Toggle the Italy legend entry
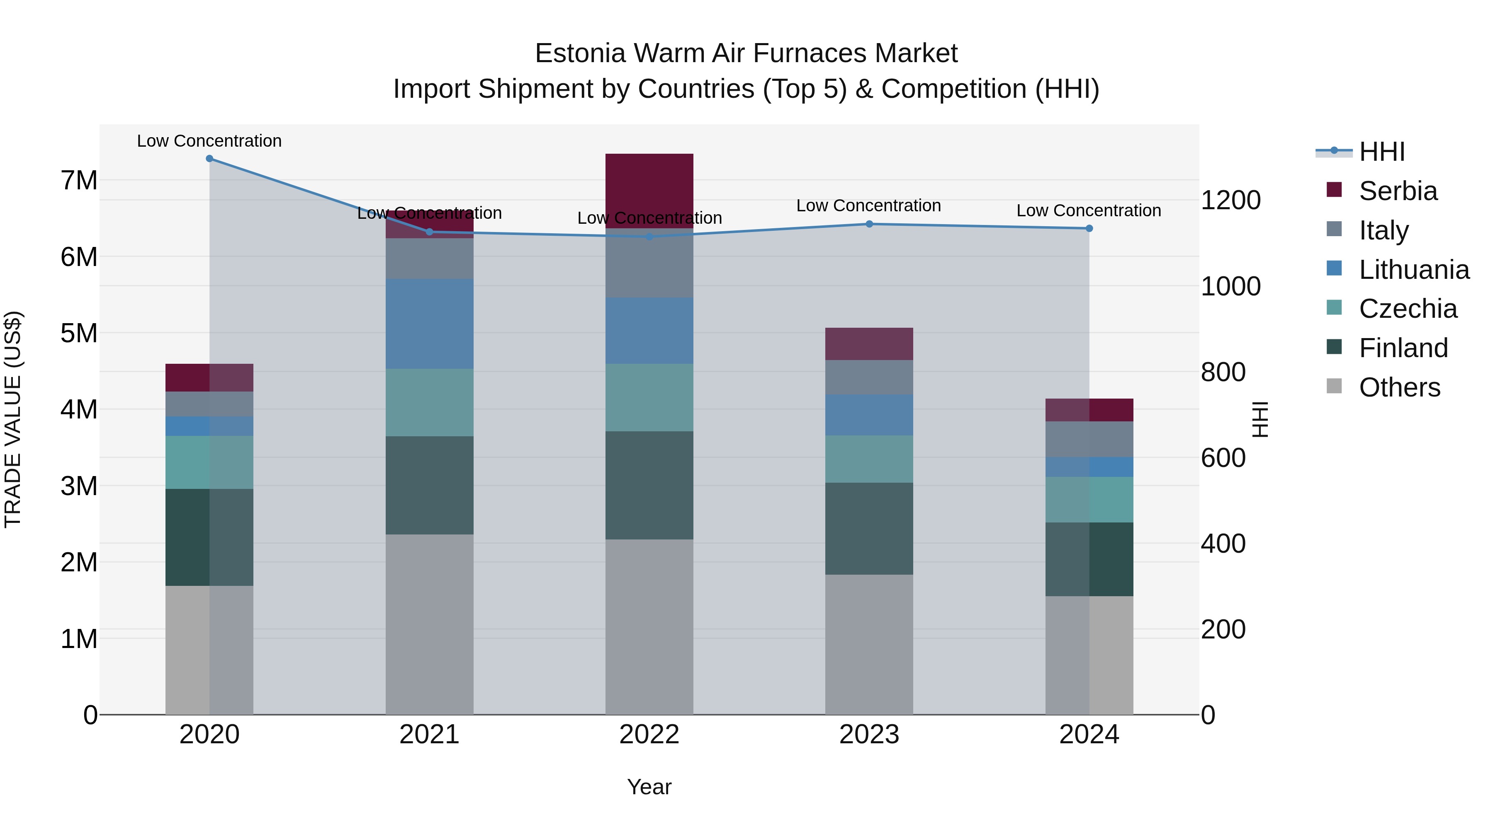 (1367, 230)
